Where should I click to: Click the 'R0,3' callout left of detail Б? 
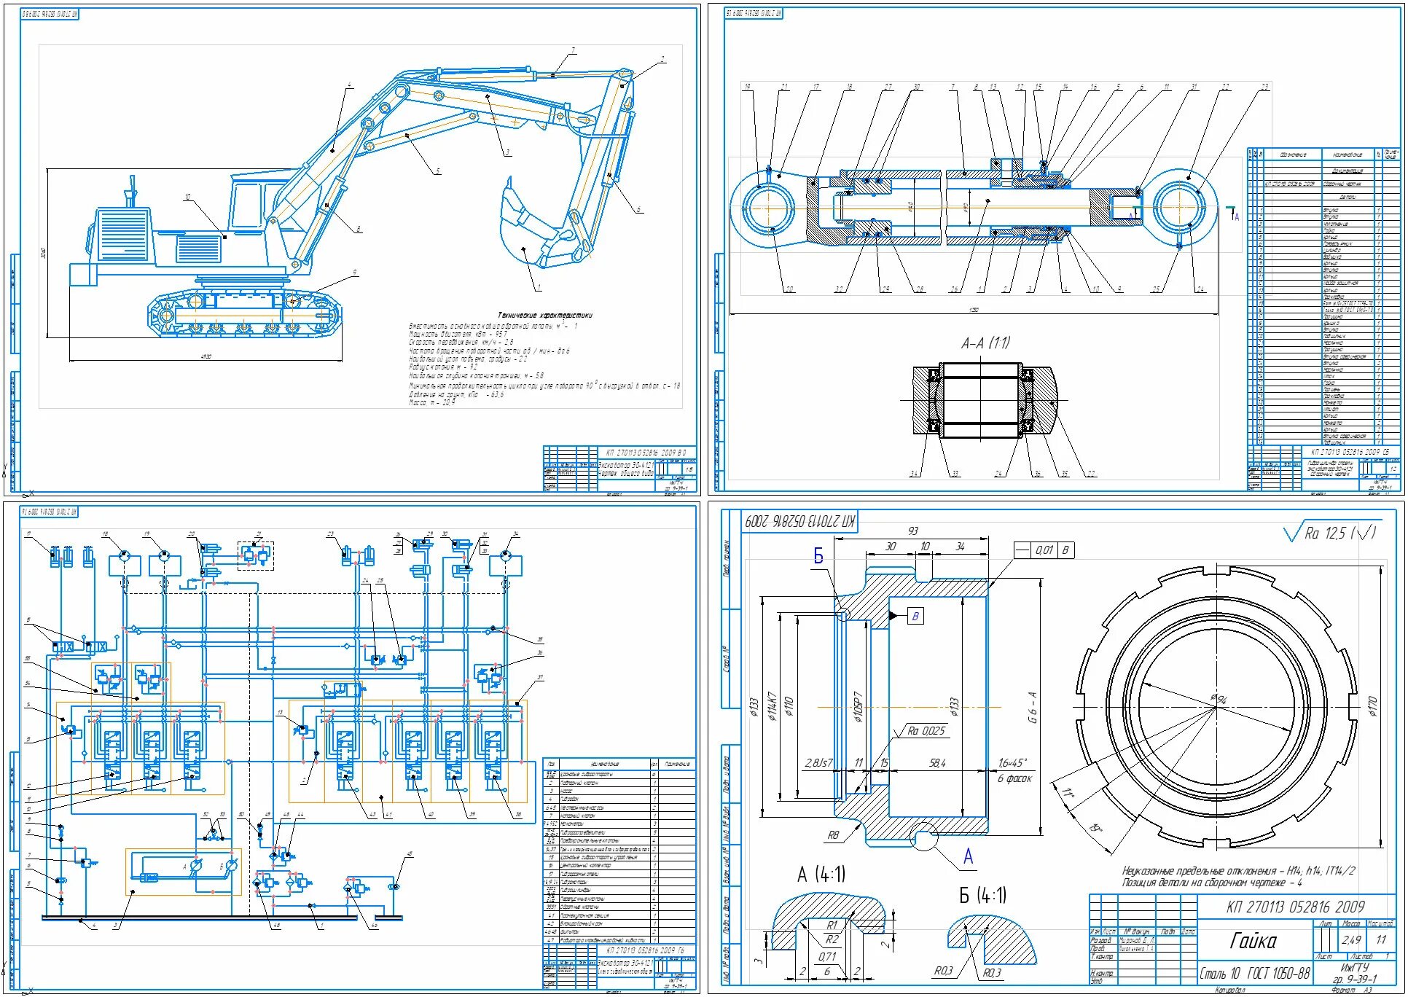click(x=943, y=970)
